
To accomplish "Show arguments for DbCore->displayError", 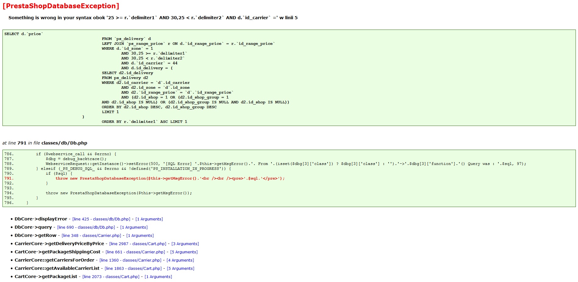I will pos(149,219).
